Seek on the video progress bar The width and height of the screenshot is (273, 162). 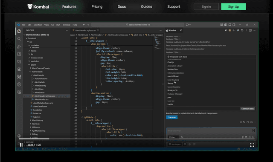point(136,139)
